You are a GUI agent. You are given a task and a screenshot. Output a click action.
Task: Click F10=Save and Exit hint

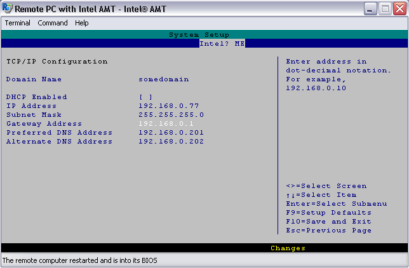click(328, 222)
